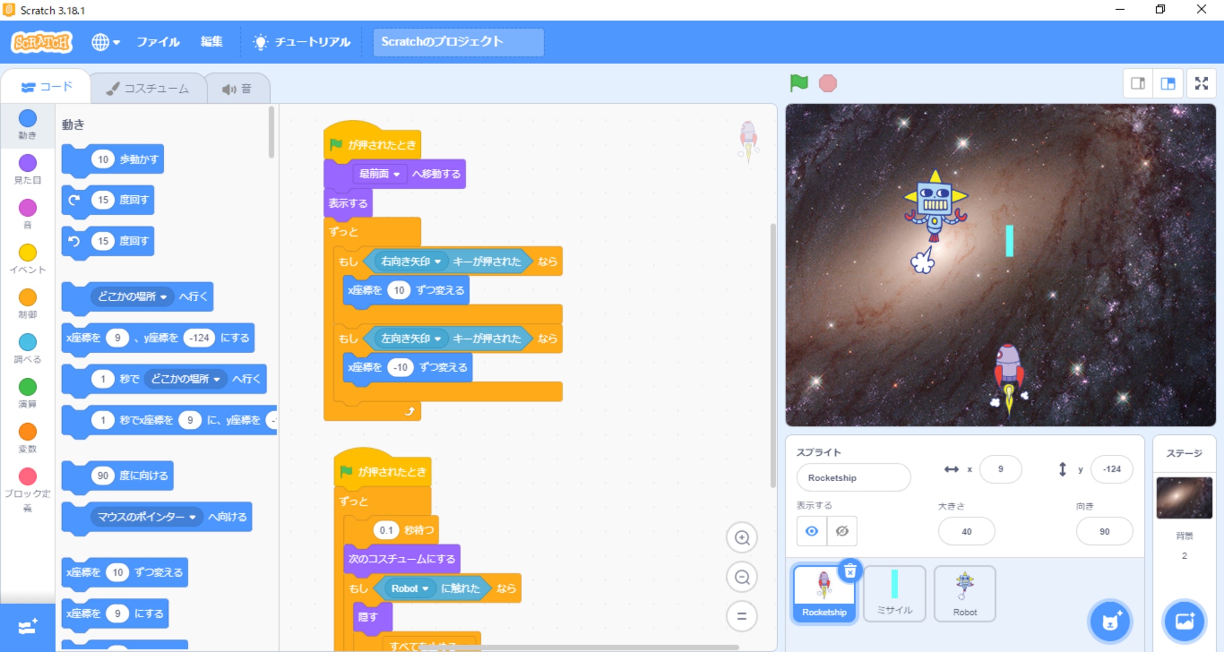The height and width of the screenshot is (652, 1224).
Task: Switch to small stage layout
Action: [1138, 84]
